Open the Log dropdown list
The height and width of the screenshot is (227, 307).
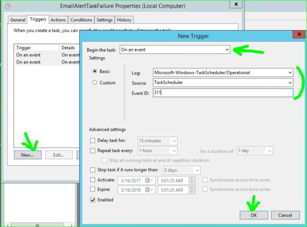[x=290, y=72]
